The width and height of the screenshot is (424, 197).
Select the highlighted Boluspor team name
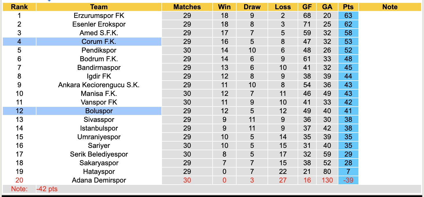[x=99, y=111]
